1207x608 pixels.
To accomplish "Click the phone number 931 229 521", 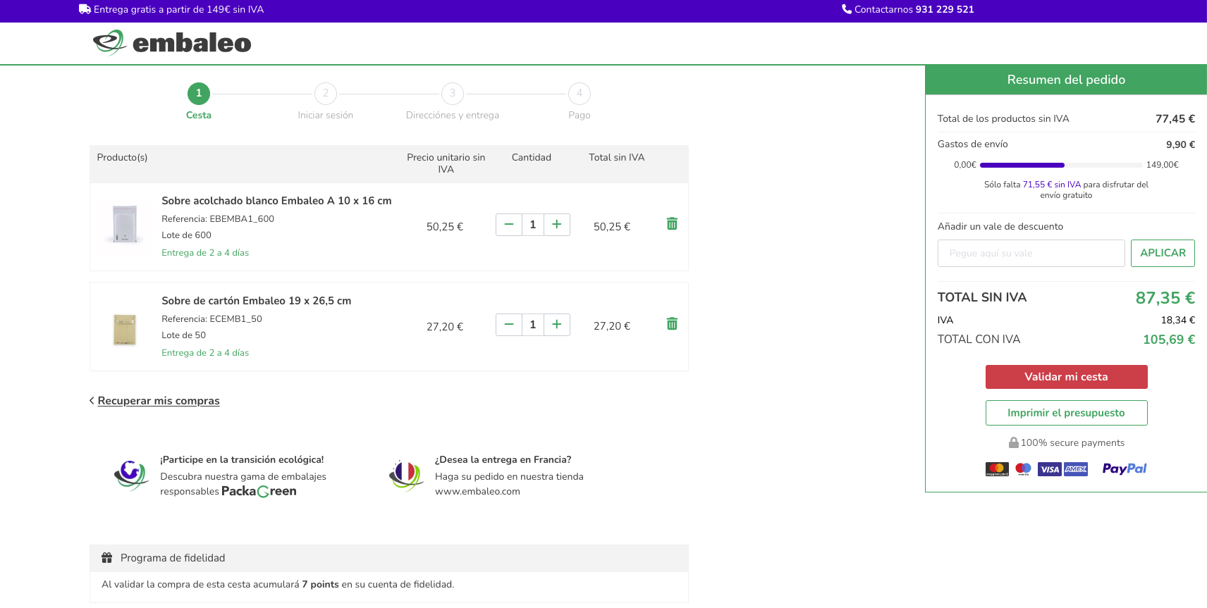I will coord(945,9).
